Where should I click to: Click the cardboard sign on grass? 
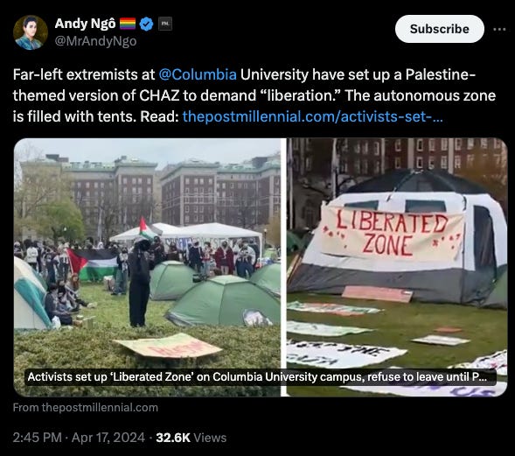pyautogui.click(x=169, y=345)
